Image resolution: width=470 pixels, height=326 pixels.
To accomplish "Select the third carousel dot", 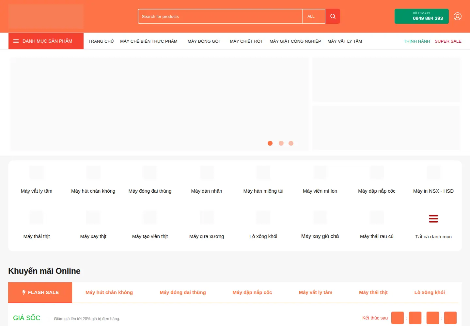I will coord(291,143).
